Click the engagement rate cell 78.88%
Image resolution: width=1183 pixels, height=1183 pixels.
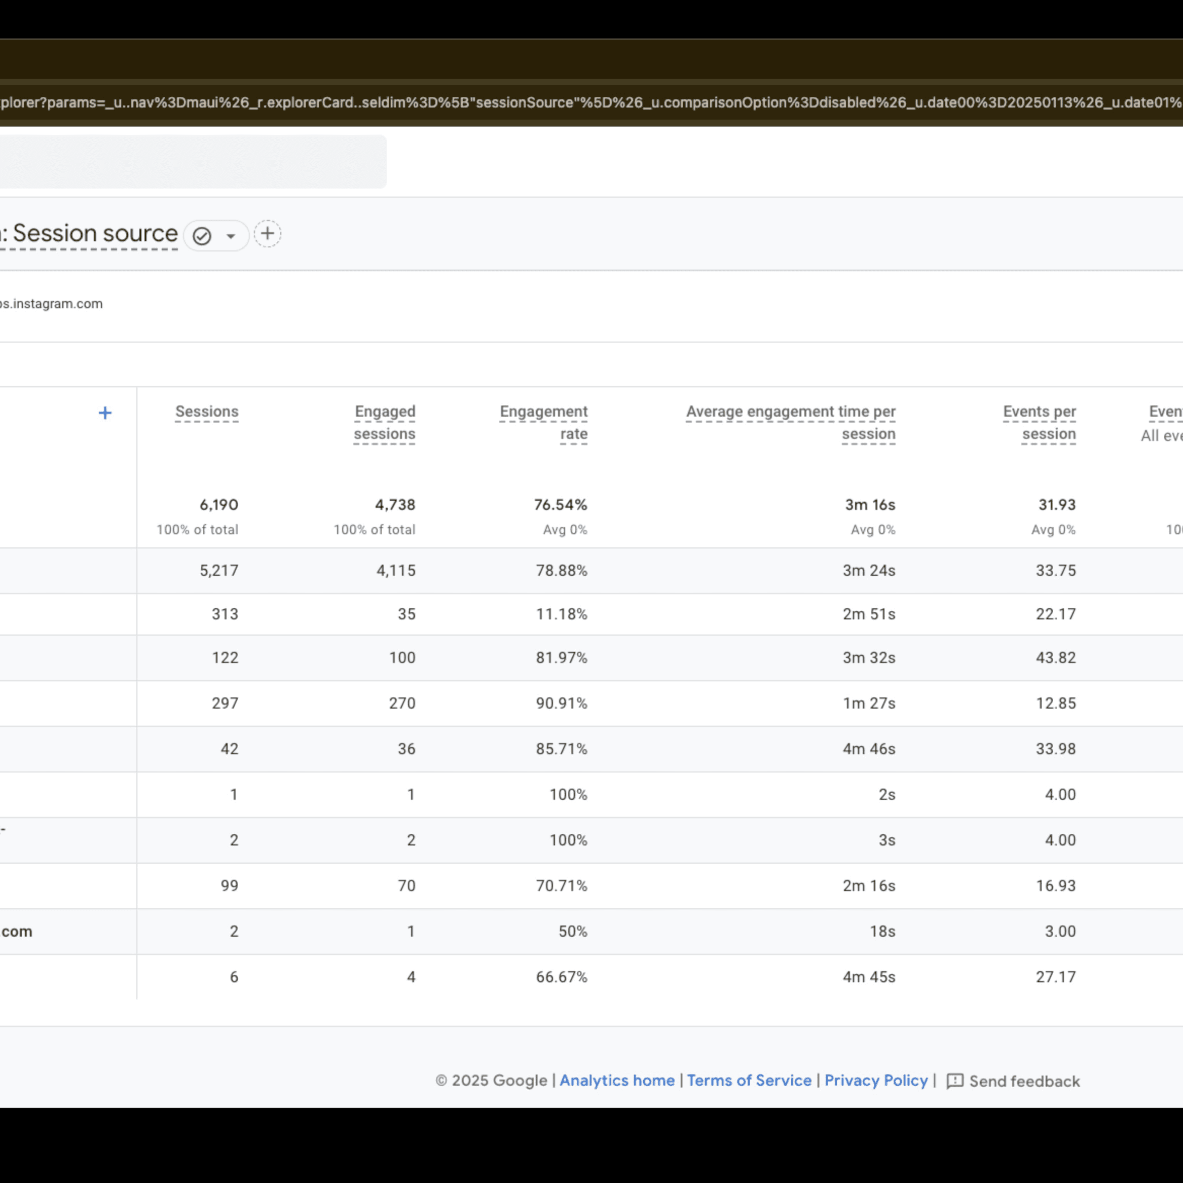562,571
